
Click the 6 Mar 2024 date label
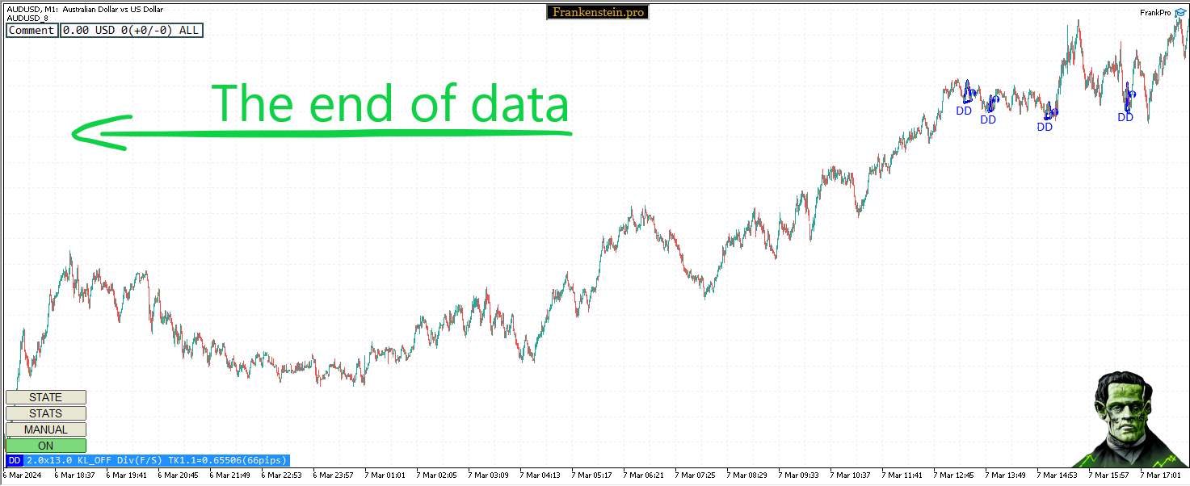(21, 476)
